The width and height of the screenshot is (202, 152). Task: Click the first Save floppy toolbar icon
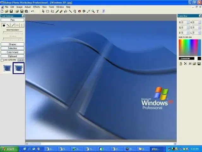click(x=11, y=11)
